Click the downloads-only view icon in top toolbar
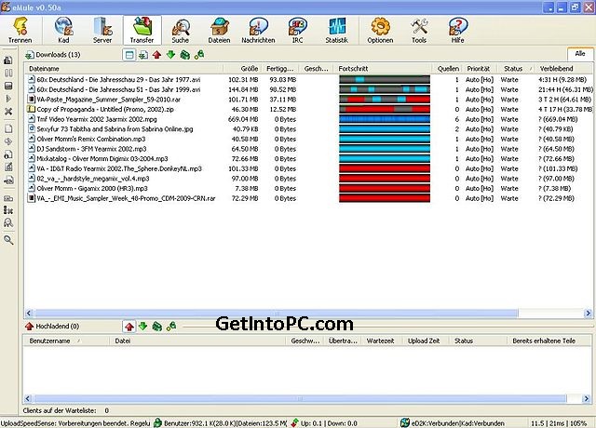Viewport: 596px width, 428px height. coord(142,55)
